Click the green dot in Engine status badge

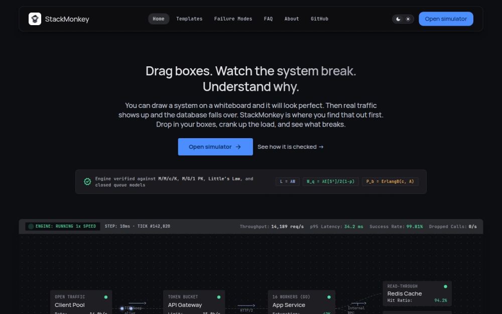pyautogui.click(x=31, y=227)
